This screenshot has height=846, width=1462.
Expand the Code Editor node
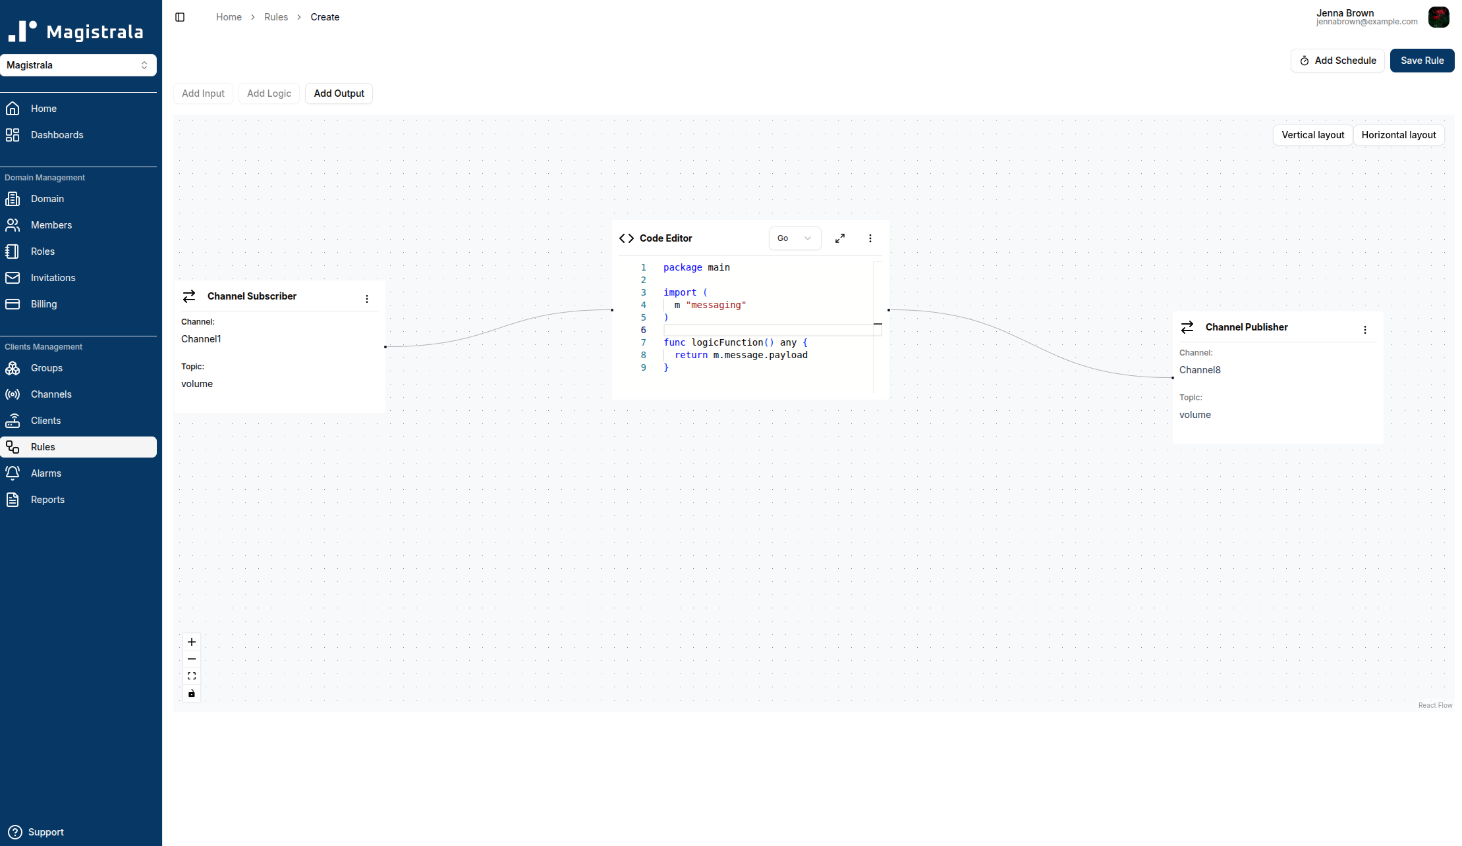[840, 238]
